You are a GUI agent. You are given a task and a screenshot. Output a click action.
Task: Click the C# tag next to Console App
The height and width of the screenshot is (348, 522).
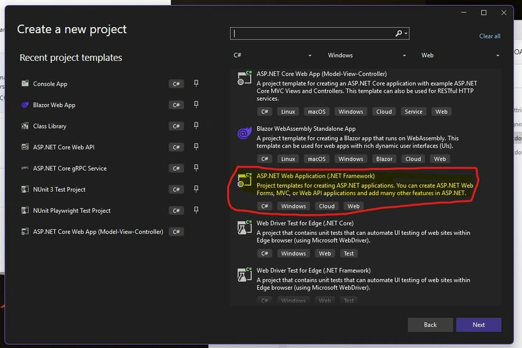pos(176,84)
